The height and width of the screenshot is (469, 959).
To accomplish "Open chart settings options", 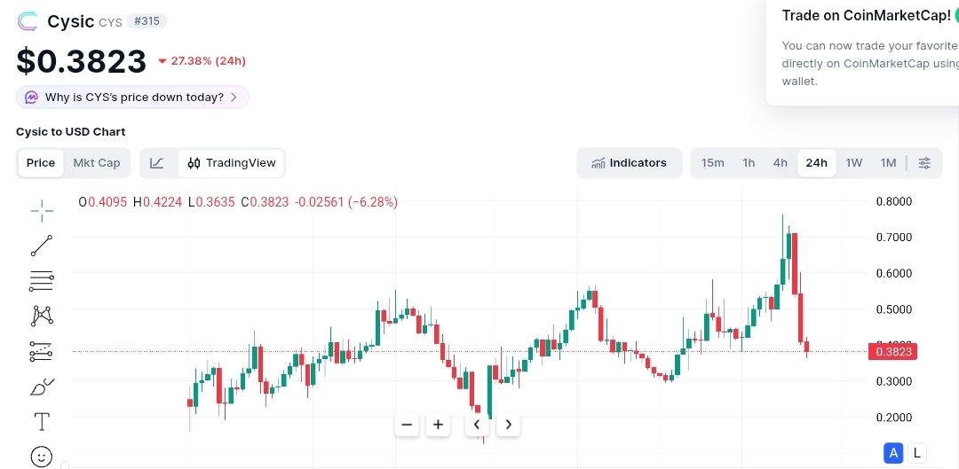I will [924, 163].
